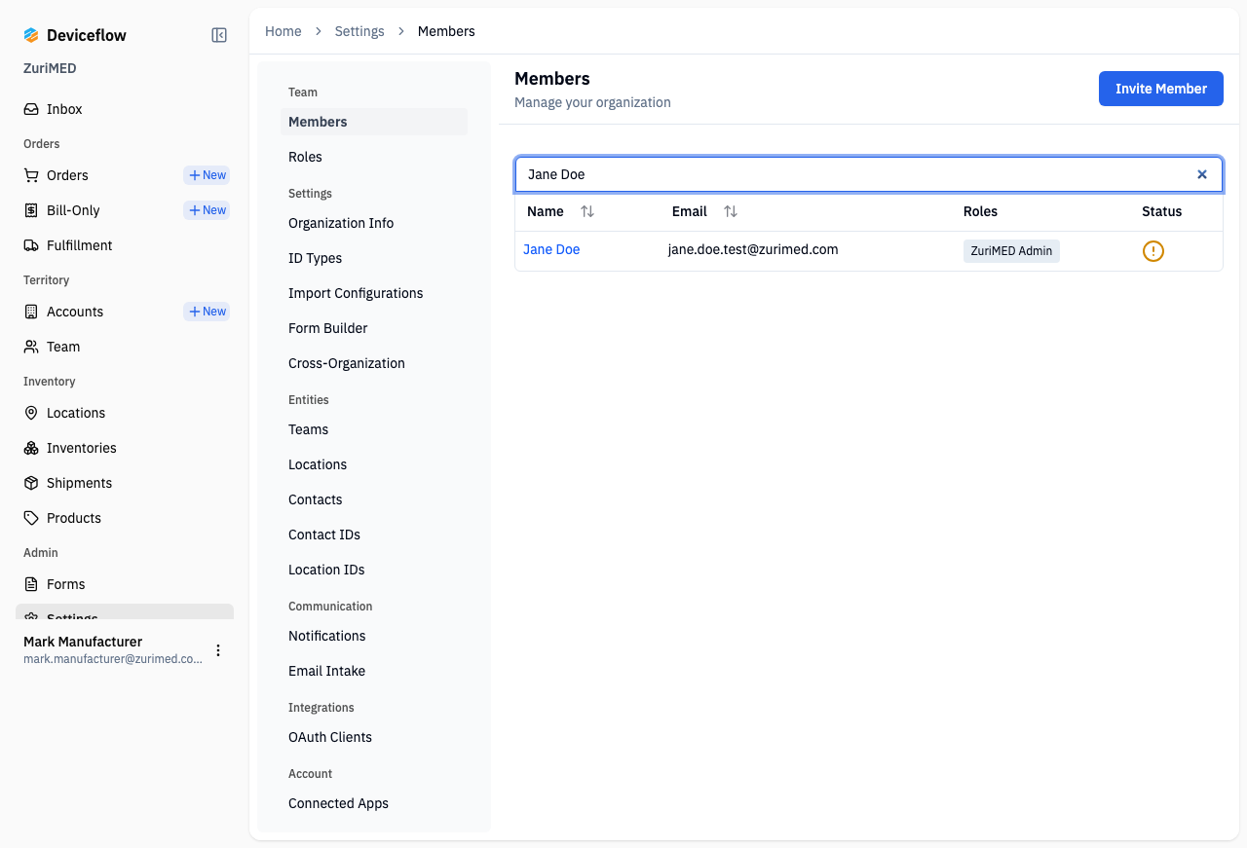Open Email Intake settings
This screenshot has height=848, width=1247.
coord(374,671)
